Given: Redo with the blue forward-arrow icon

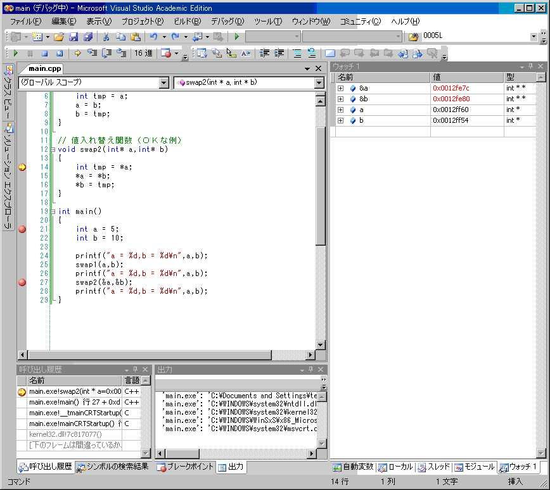Looking at the screenshot, I should click(x=175, y=37).
